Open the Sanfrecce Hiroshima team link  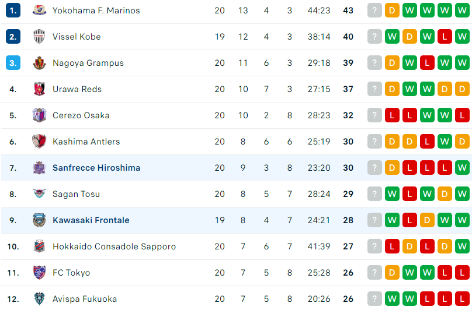[x=96, y=168]
